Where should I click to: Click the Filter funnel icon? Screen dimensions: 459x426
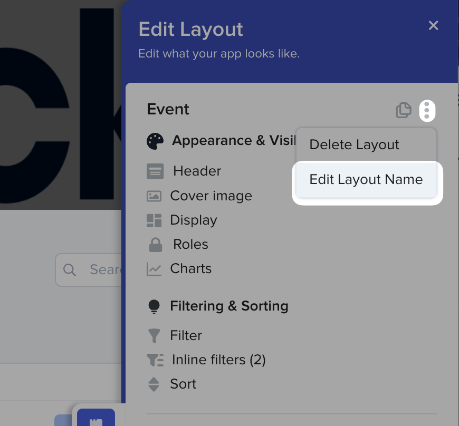(x=154, y=335)
